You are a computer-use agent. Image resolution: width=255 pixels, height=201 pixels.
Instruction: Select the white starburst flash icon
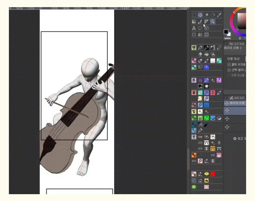207,86
